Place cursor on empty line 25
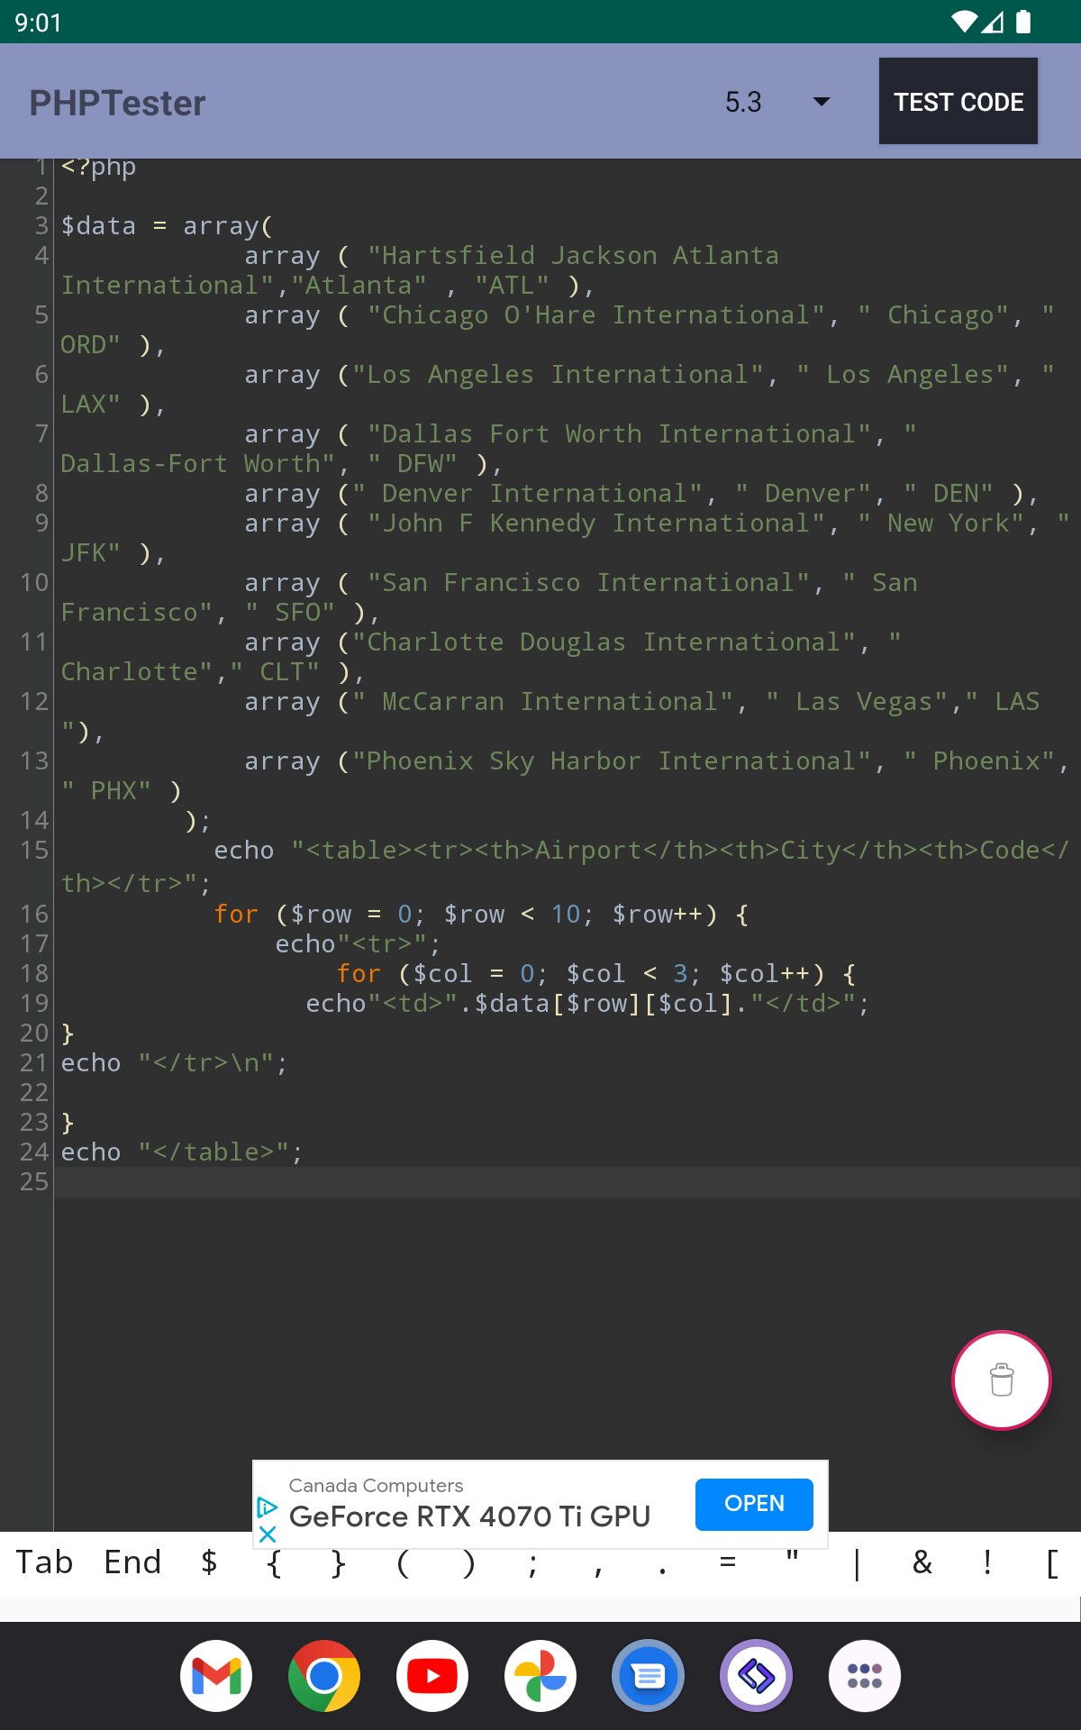This screenshot has height=1730, width=1081. [568, 1182]
